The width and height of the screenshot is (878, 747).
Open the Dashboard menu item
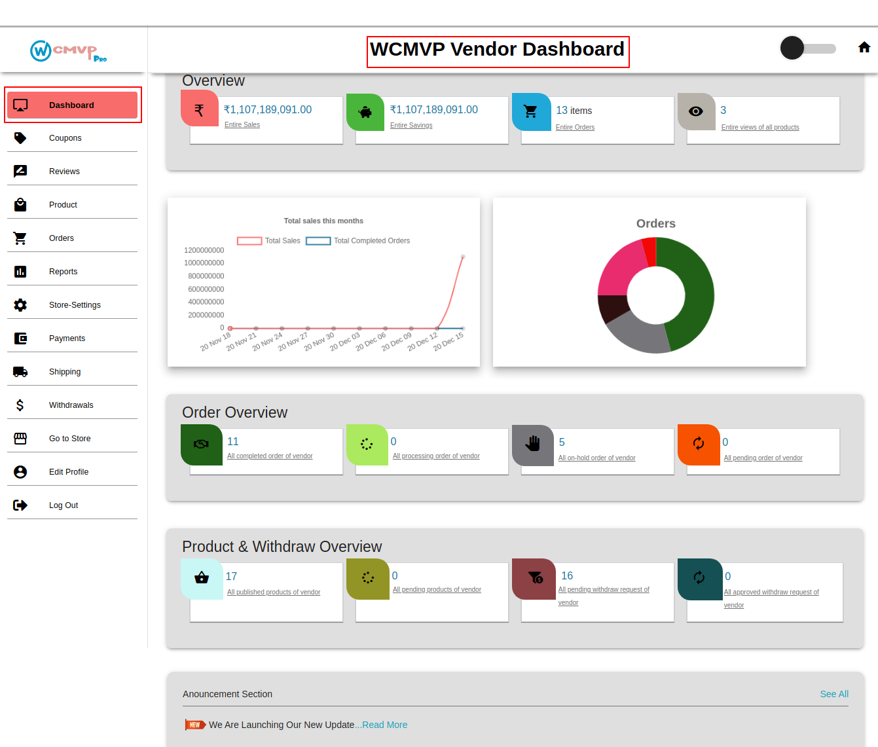[72, 105]
